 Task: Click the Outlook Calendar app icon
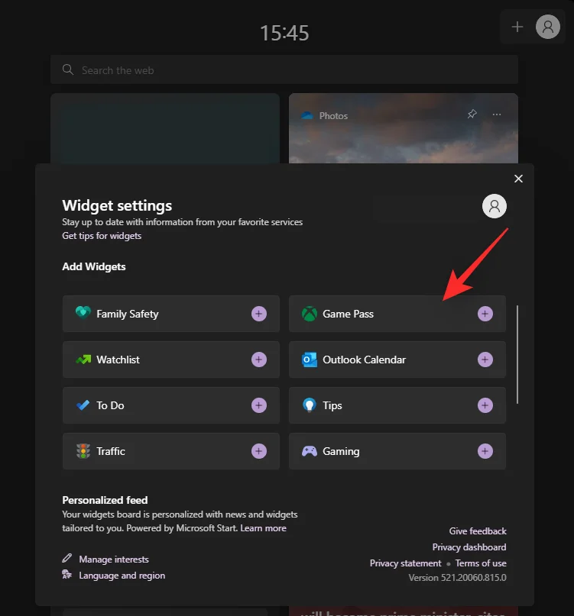310,360
